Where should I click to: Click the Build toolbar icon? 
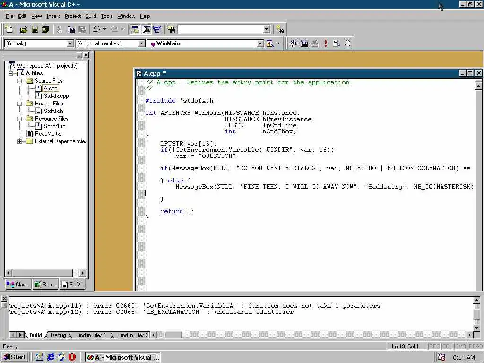(304, 43)
